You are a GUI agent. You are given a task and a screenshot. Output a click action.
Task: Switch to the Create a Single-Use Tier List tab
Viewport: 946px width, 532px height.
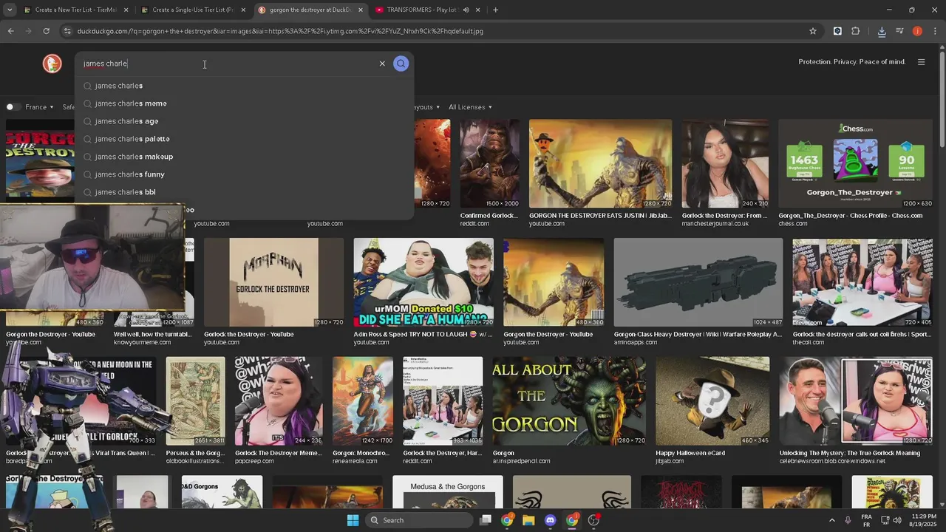point(192,10)
